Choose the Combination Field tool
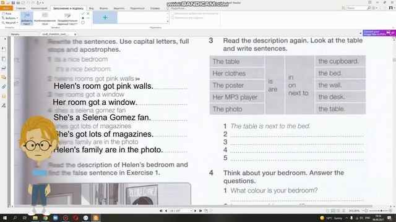This screenshot has height=222, width=396. point(45,18)
